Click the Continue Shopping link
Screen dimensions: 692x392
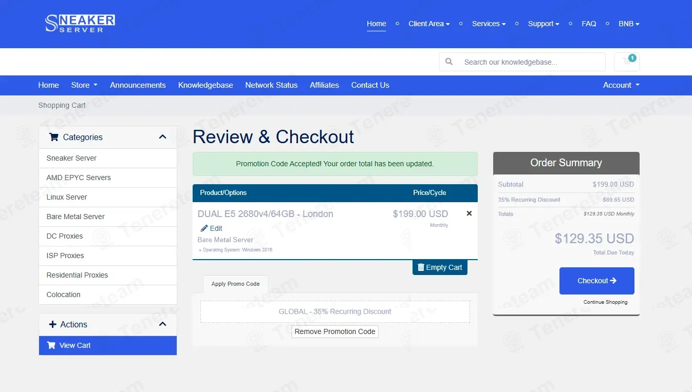(x=605, y=302)
